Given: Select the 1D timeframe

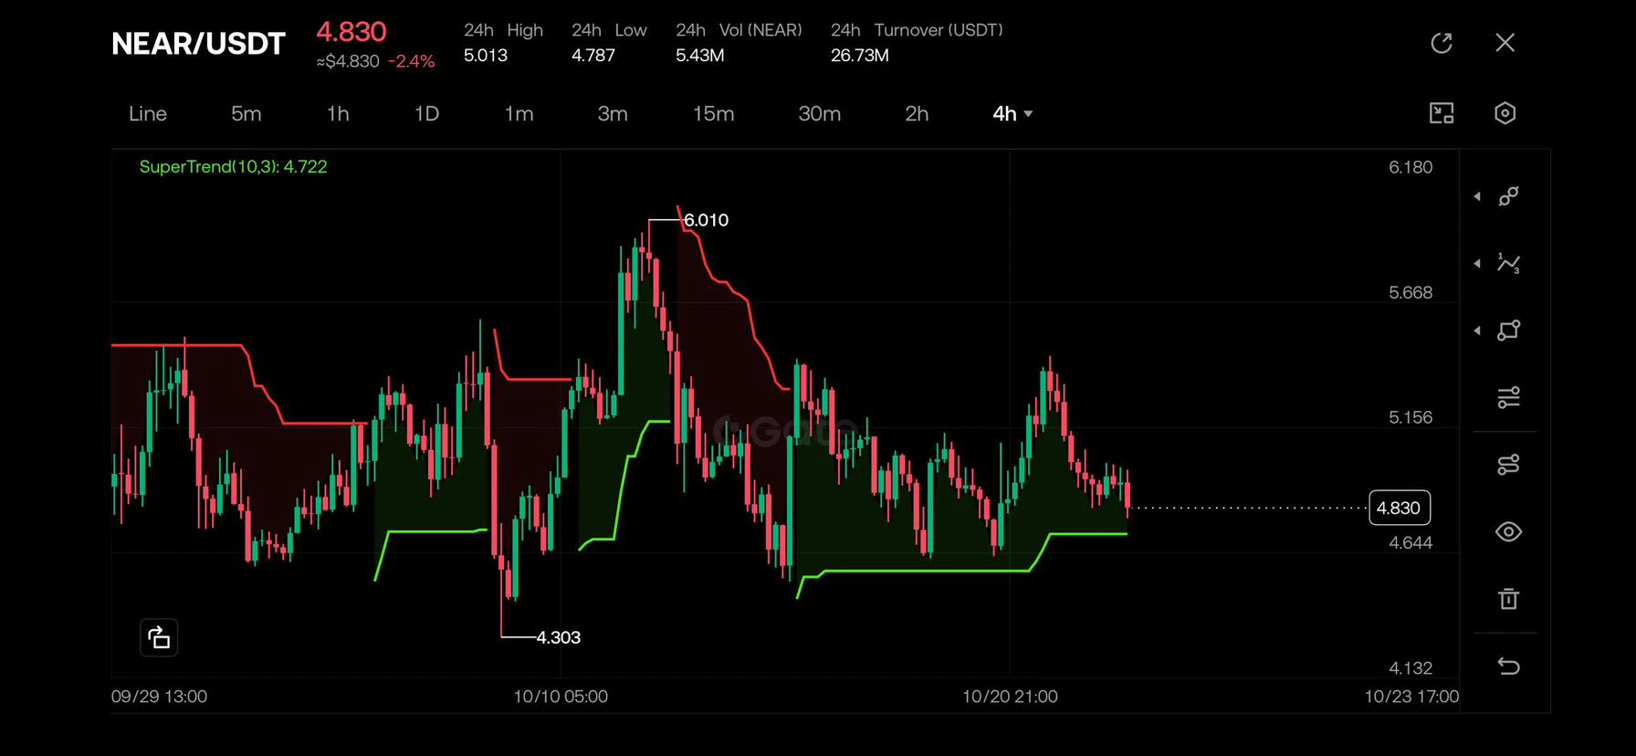Looking at the screenshot, I should pyautogui.click(x=426, y=113).
